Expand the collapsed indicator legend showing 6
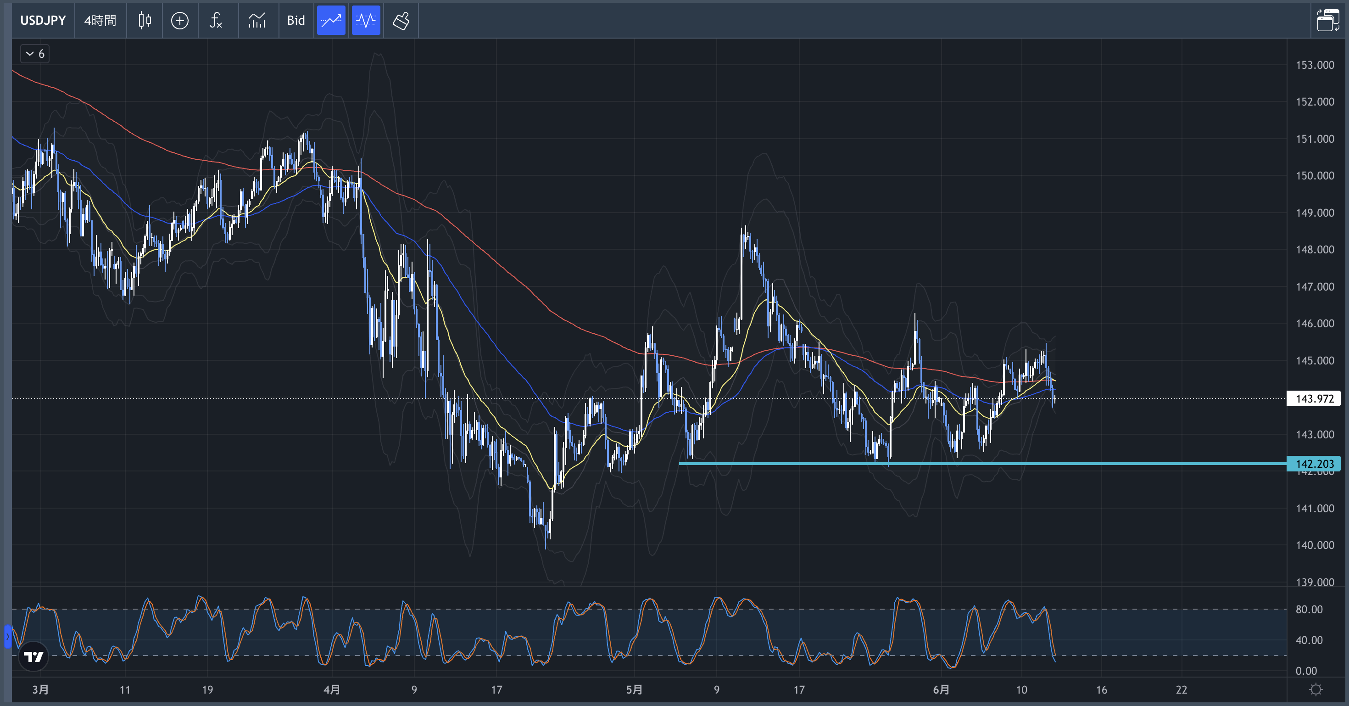The width and height of the screenshot is (1349, 706). [35, 53]
